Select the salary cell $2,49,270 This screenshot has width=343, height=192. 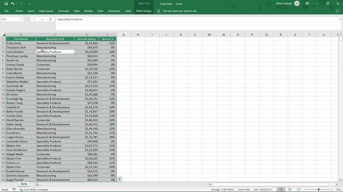[x=87, y=107]
